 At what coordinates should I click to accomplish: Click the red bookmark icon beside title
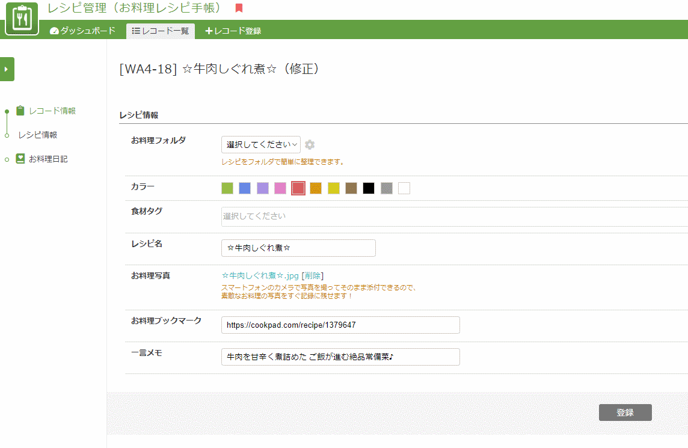click(239, 8)
